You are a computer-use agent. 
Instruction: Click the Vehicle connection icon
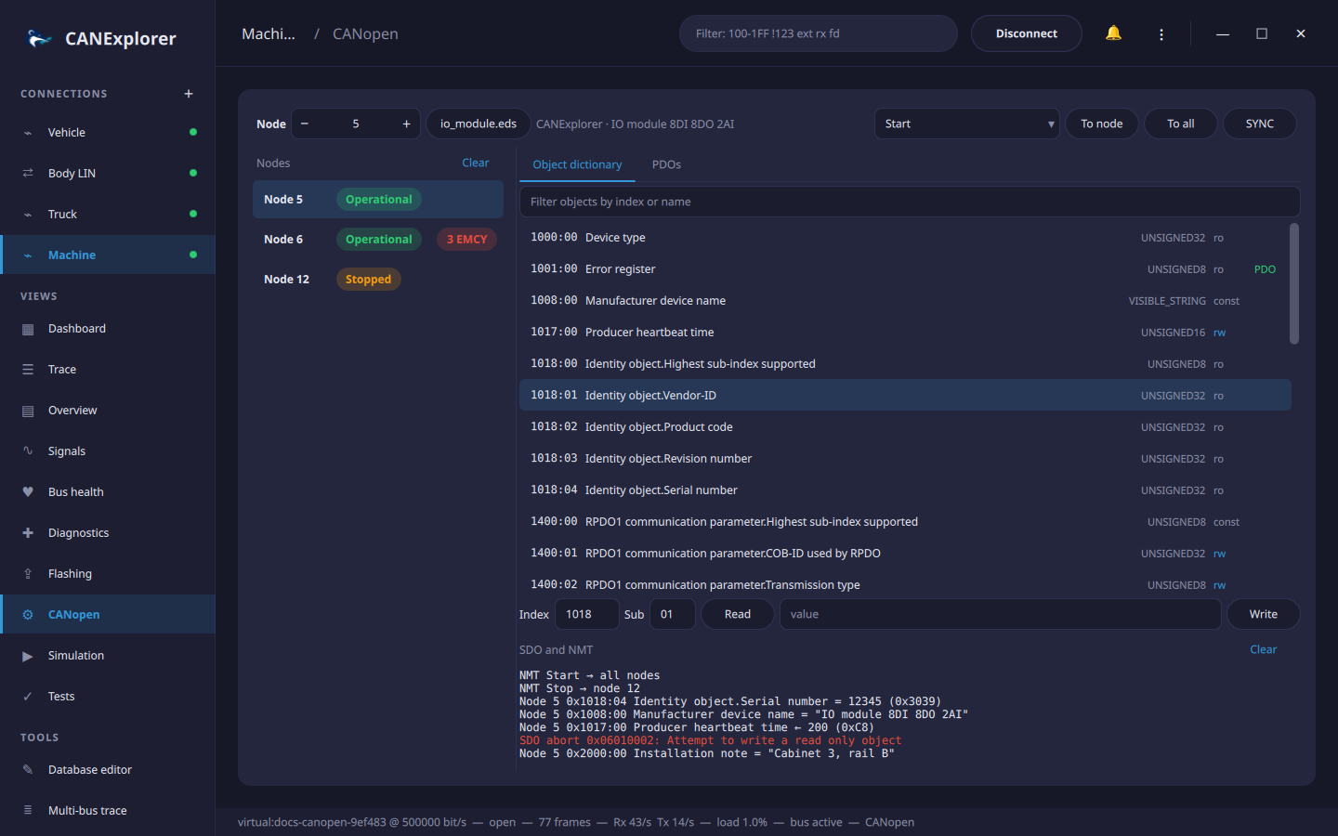click(x=28, y=133)
